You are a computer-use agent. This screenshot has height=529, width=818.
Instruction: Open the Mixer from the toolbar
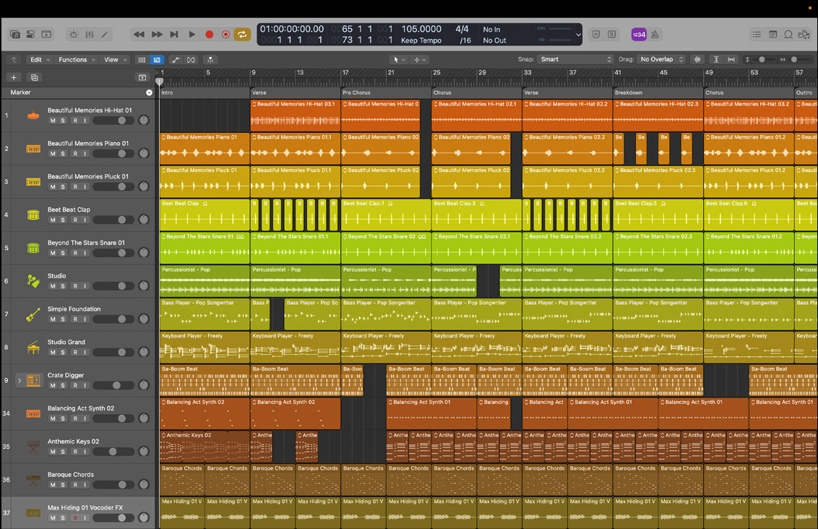tap(89, 35)
